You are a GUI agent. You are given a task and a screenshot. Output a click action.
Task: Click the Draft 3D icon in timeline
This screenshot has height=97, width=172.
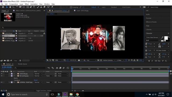pyautogui.click(x=53, y=68)
